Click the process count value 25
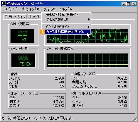 coord(62,86)
